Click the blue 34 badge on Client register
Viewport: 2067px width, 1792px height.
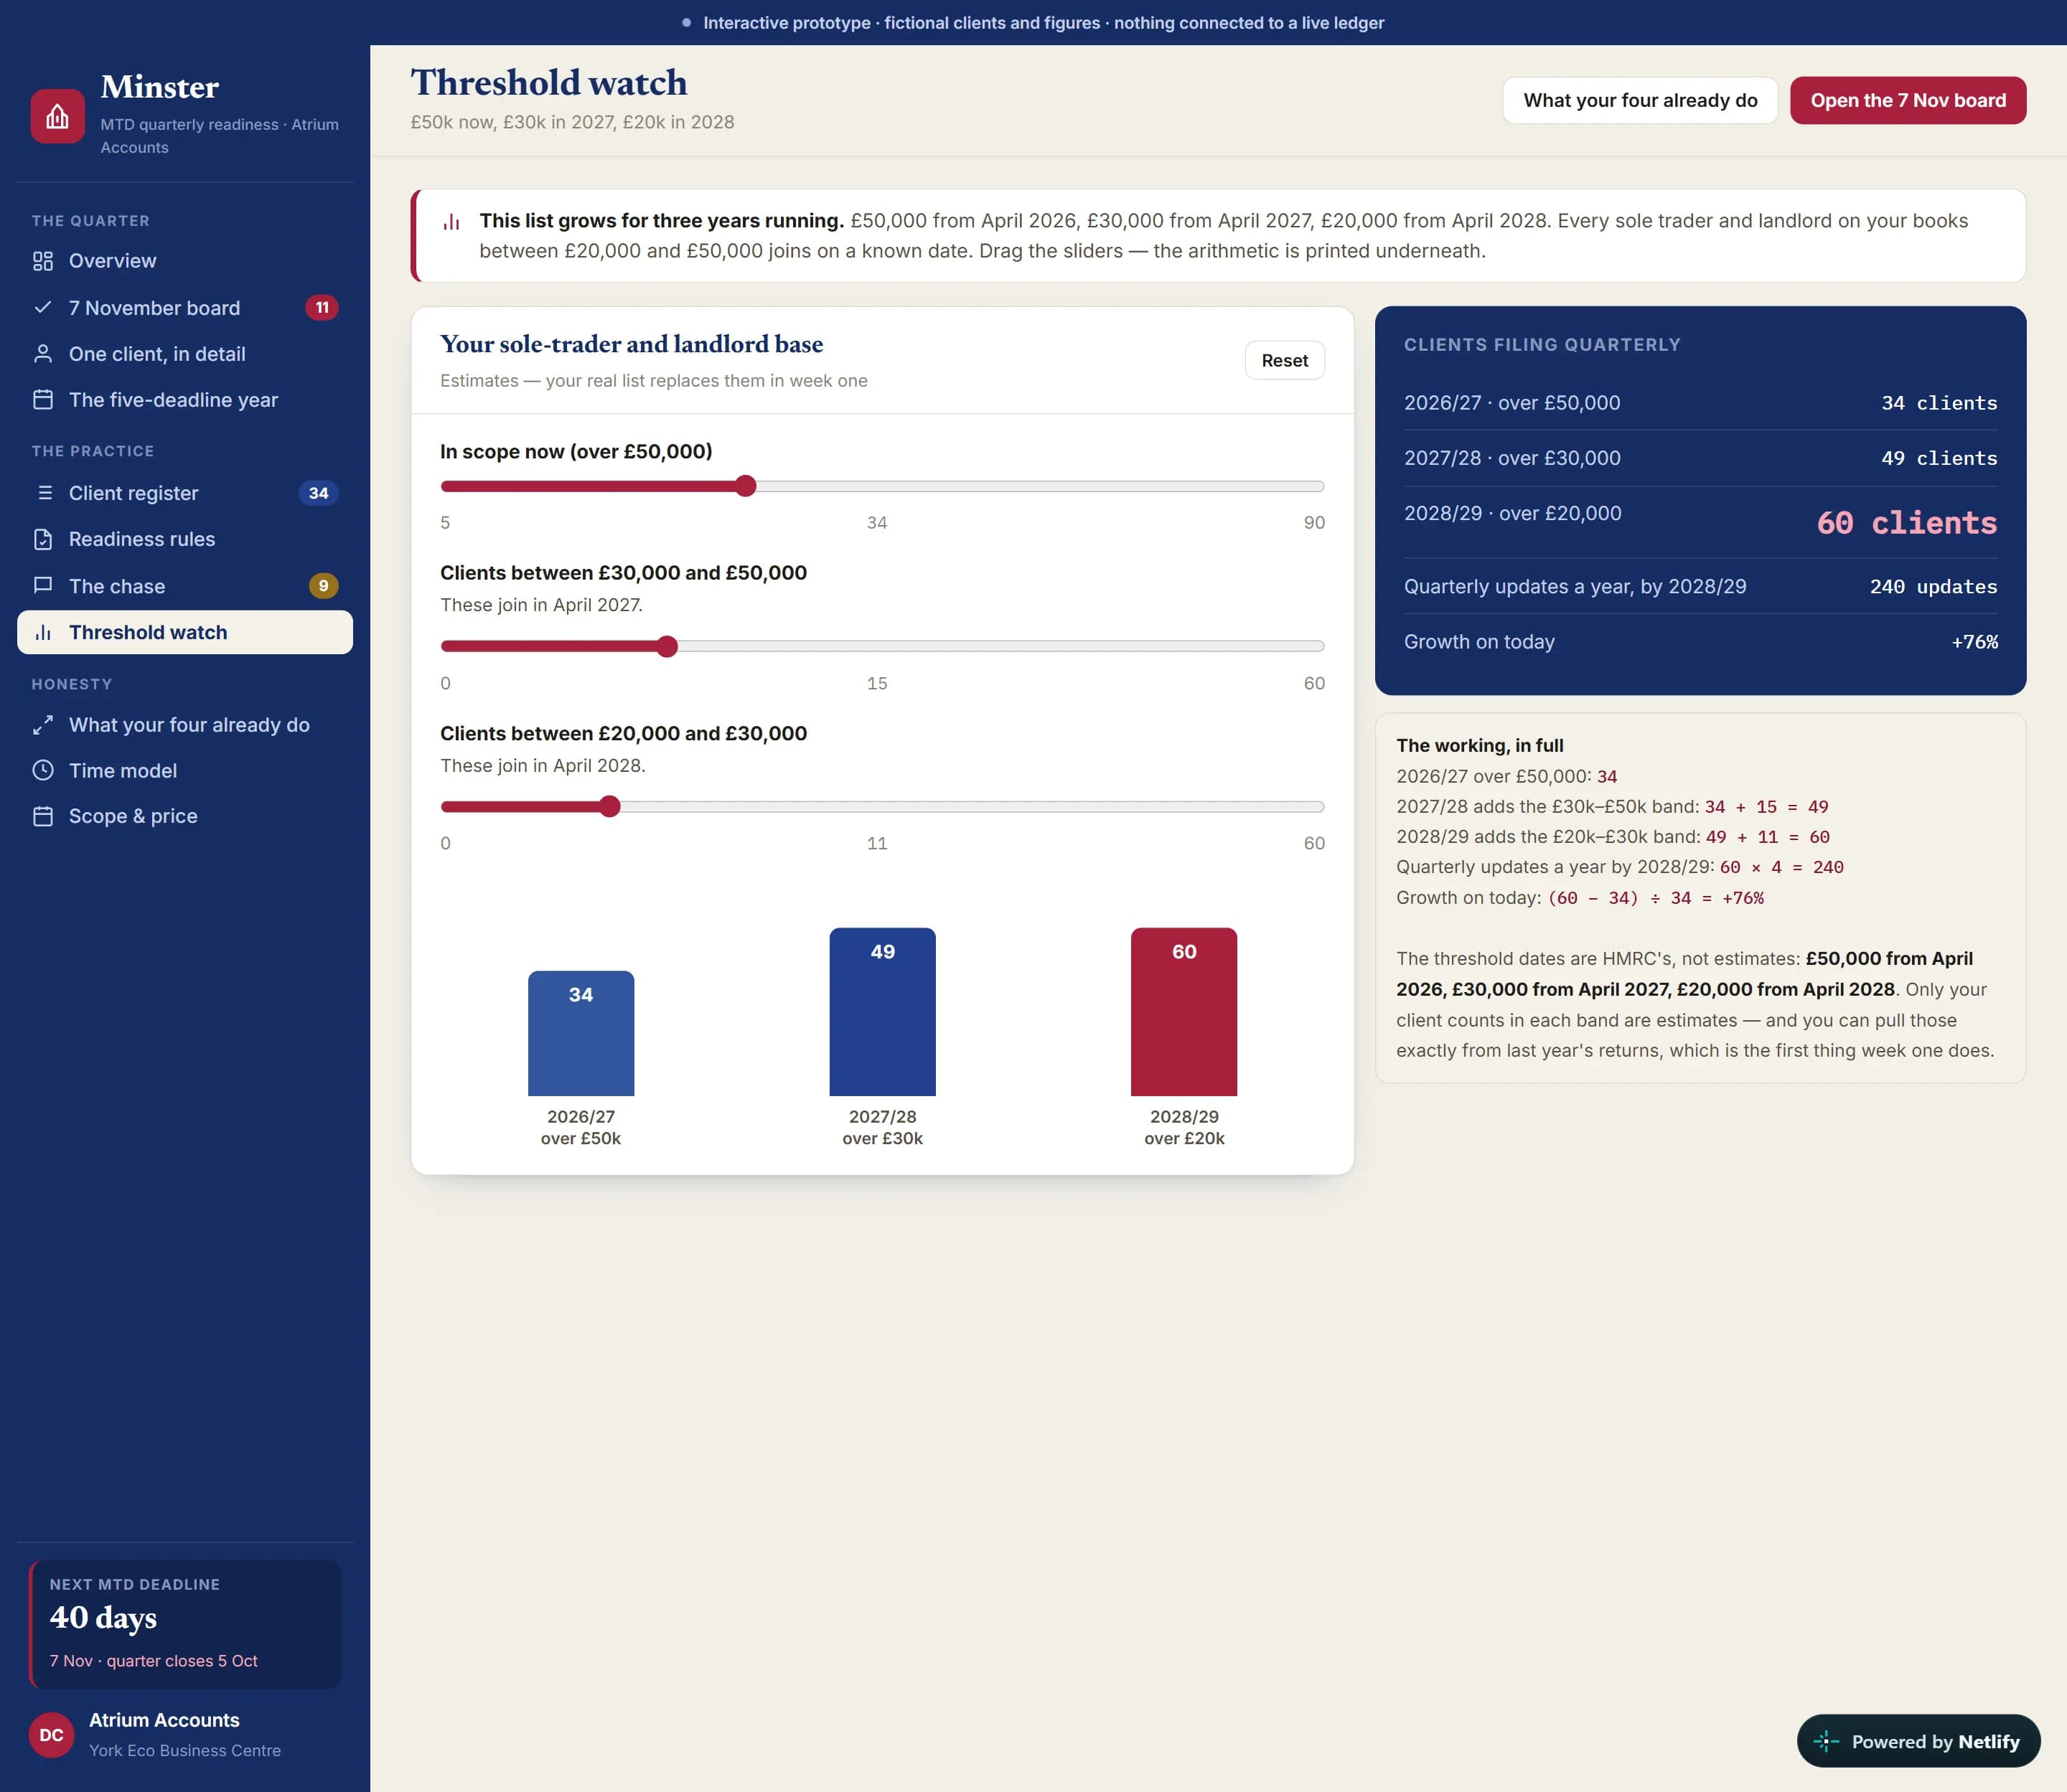318,493
